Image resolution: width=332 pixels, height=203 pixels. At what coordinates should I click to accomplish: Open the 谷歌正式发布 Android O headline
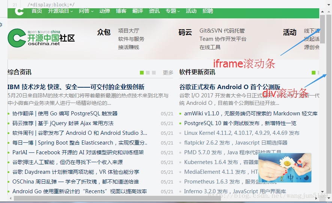point(230,87)
